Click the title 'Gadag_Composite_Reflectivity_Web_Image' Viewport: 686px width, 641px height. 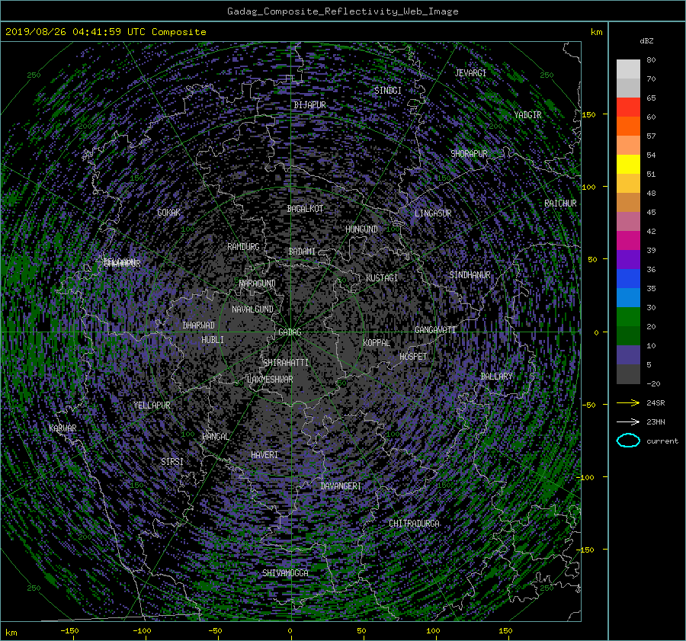[x=342, y=11]
